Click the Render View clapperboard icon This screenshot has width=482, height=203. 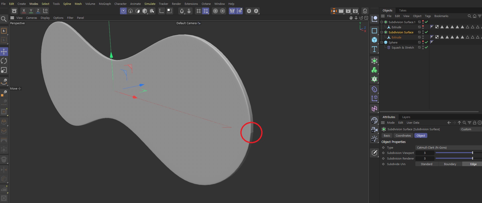click(x=341, y=11)
